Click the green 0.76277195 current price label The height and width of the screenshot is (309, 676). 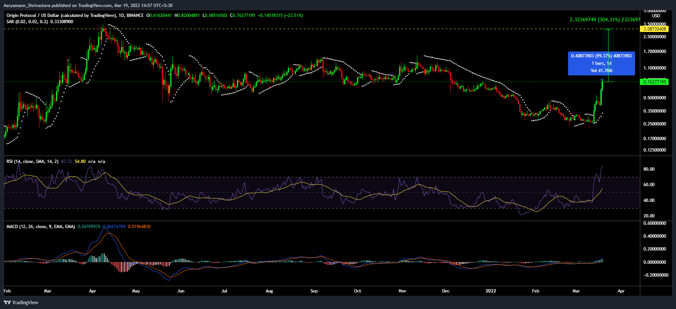pyautogui.click(x=655, y=82)
